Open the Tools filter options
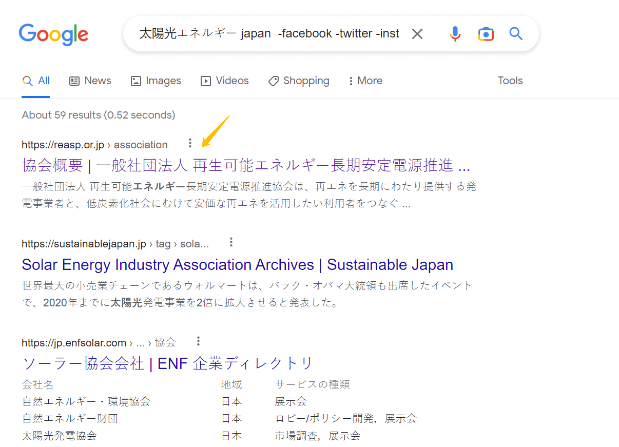Image resolution: width=619 pixels, height=447 pixels. 510,81
